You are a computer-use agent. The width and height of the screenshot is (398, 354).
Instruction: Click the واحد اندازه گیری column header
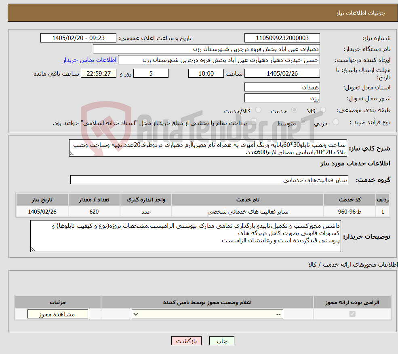(146, 199)
